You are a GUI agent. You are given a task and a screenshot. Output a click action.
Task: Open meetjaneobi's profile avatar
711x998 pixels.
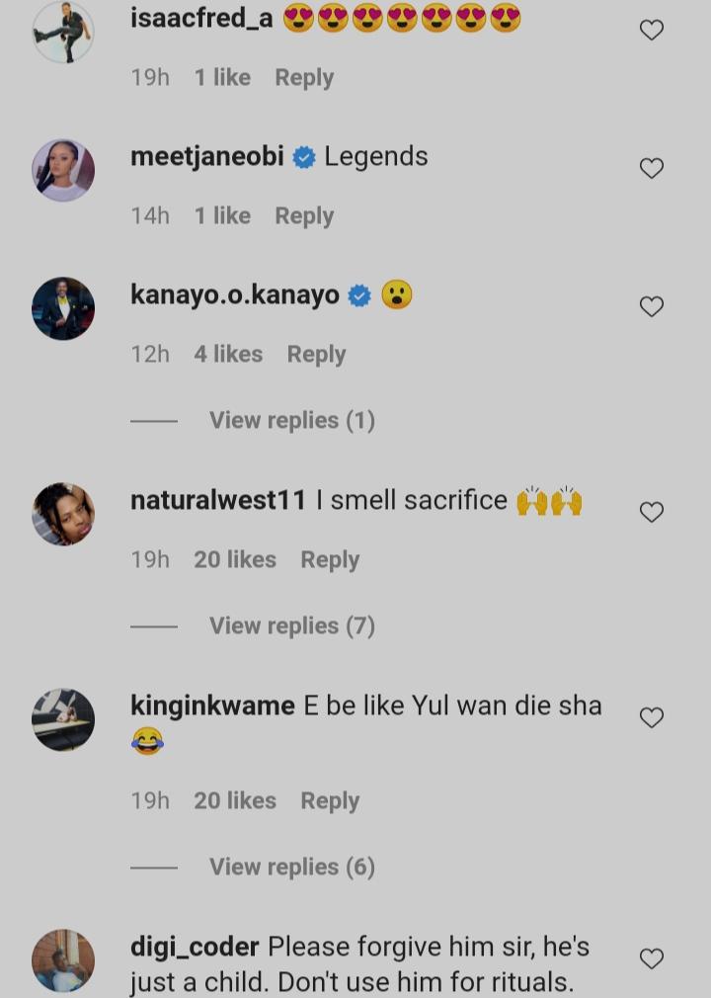pos(63,170)
